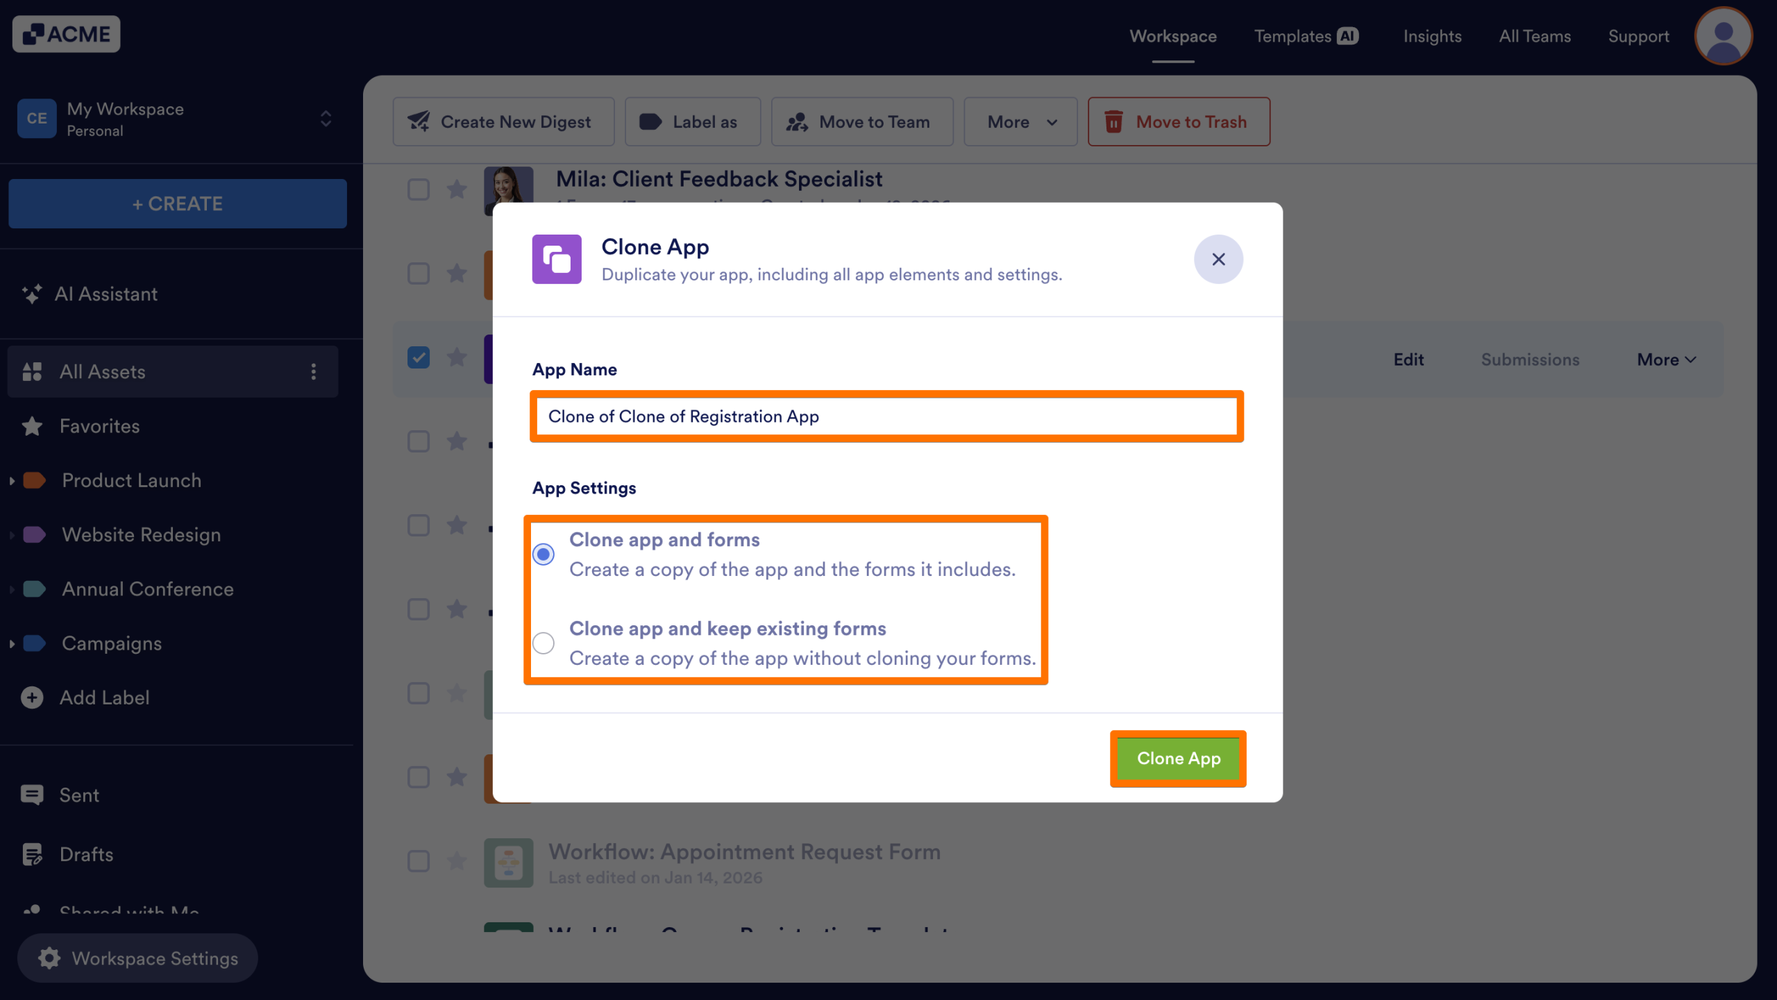Click the Add Label plus icon
Viewport: 1777px width, 1000px height.
pyautogui.click(x=32, y=697)
